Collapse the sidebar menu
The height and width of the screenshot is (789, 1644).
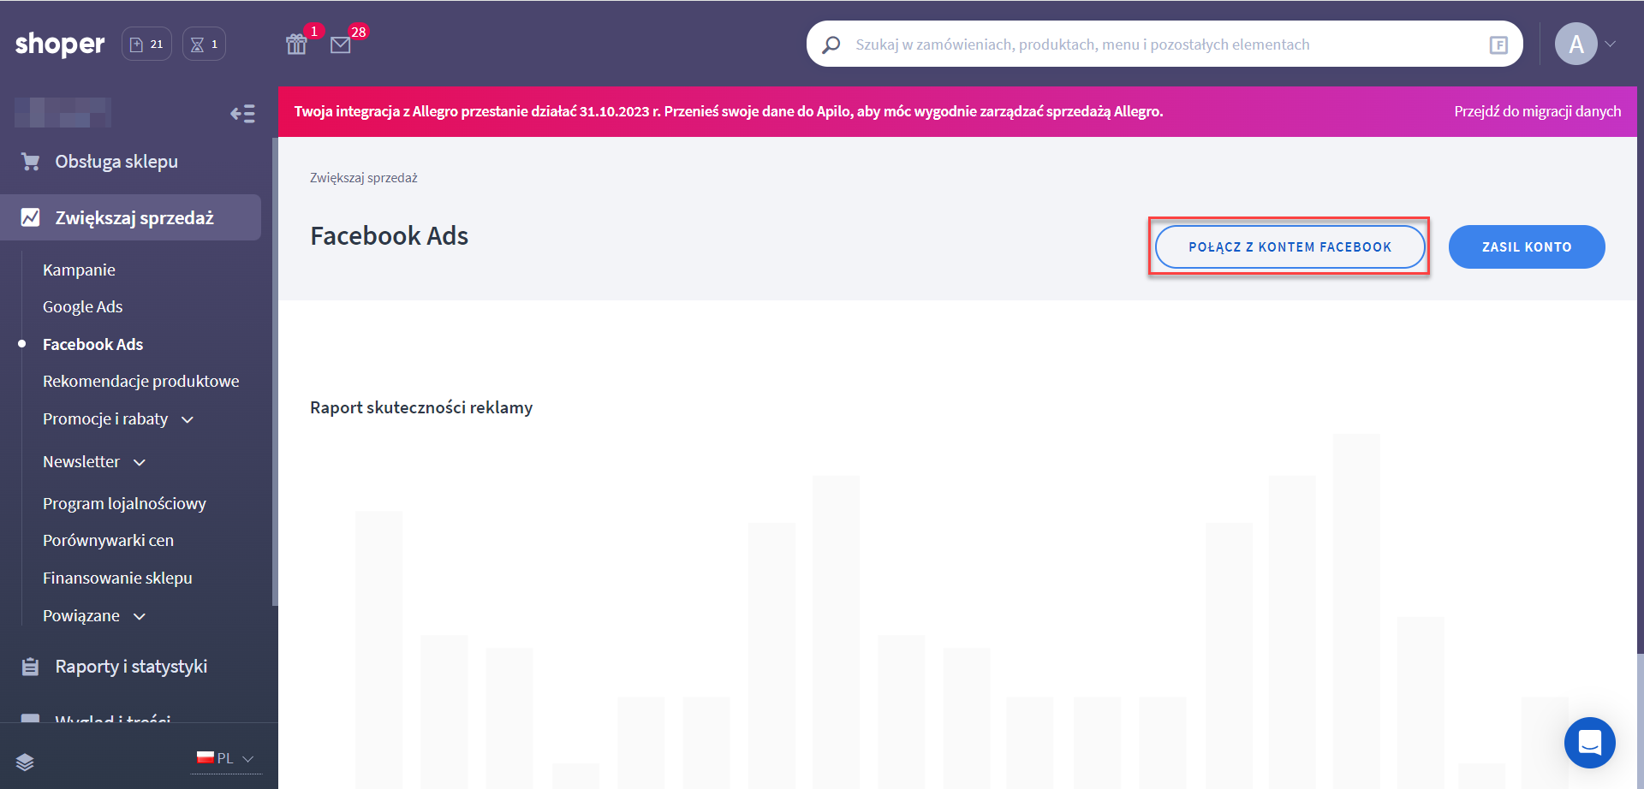(243, 114)
